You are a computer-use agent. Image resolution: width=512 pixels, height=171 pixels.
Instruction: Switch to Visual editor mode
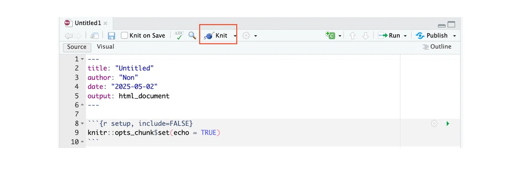coord(105,47)
